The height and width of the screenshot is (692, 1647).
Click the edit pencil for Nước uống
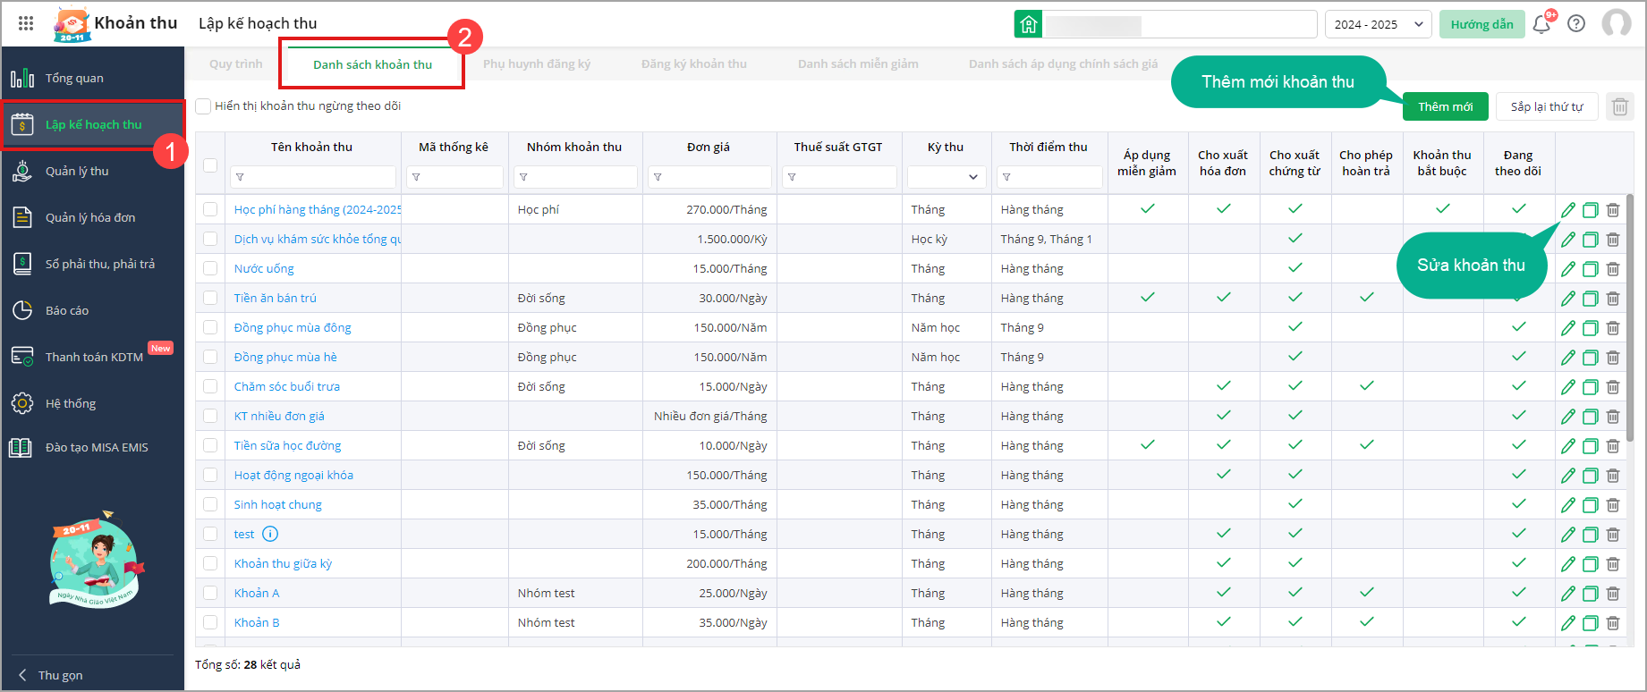tap(1568, 269)
